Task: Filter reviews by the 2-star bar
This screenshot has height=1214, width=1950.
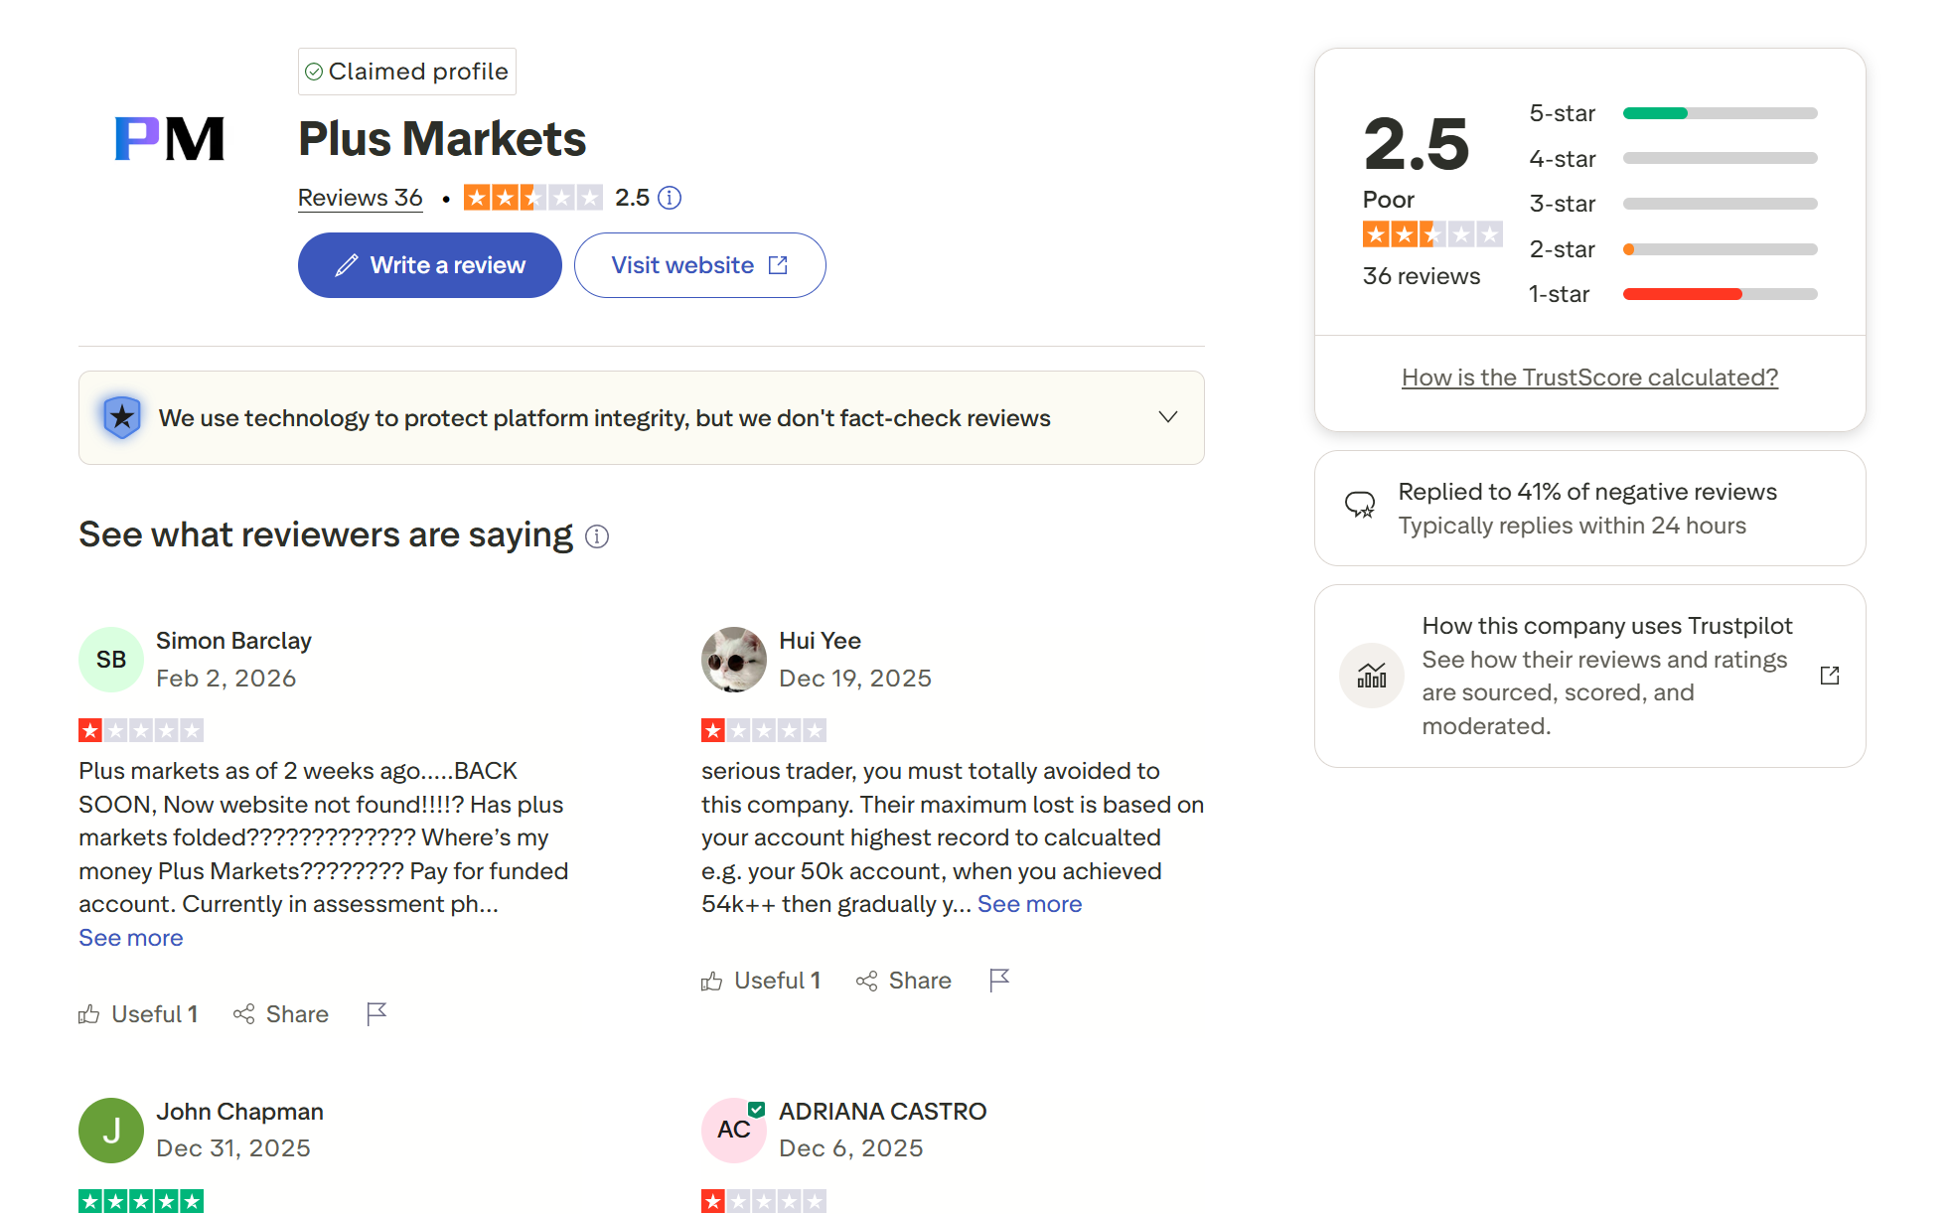Action: [1674, 249]
